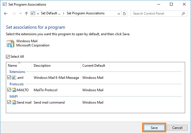Click the Send mail item icon
Viewport: 191px width, 134px height.
(14, 102)
